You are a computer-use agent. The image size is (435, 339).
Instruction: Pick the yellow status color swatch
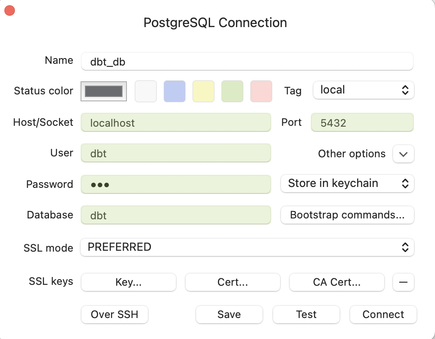pos(203,91)
